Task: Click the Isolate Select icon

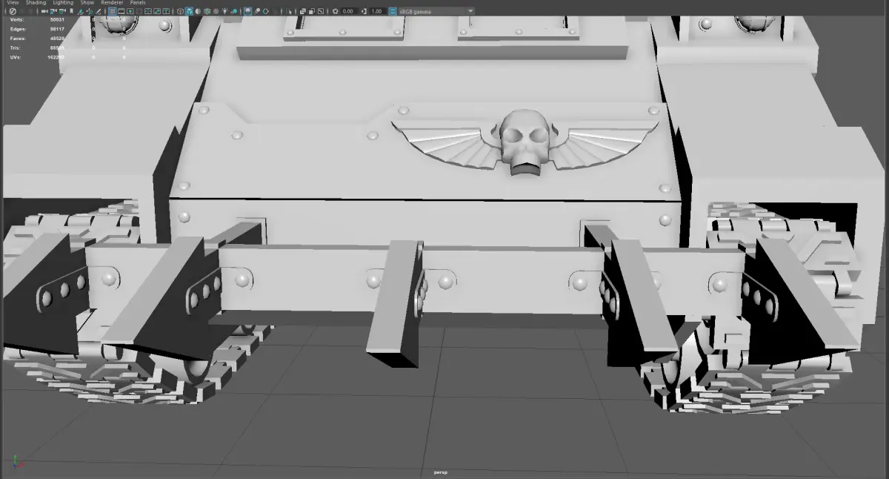Action: 290,11
